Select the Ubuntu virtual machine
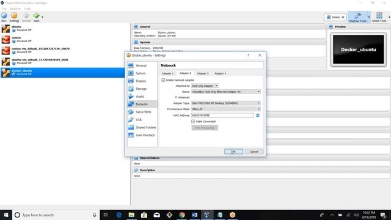The height and width of the screenshot is (220, 391). click(x=65, y=29)
